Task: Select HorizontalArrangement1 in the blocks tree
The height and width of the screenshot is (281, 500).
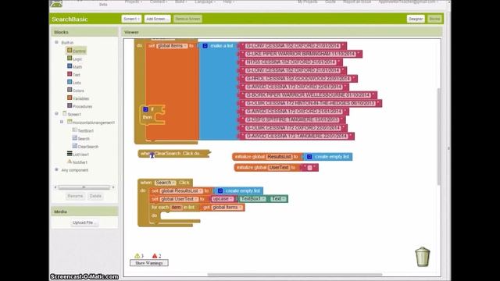Action: [x=91, y=123]
